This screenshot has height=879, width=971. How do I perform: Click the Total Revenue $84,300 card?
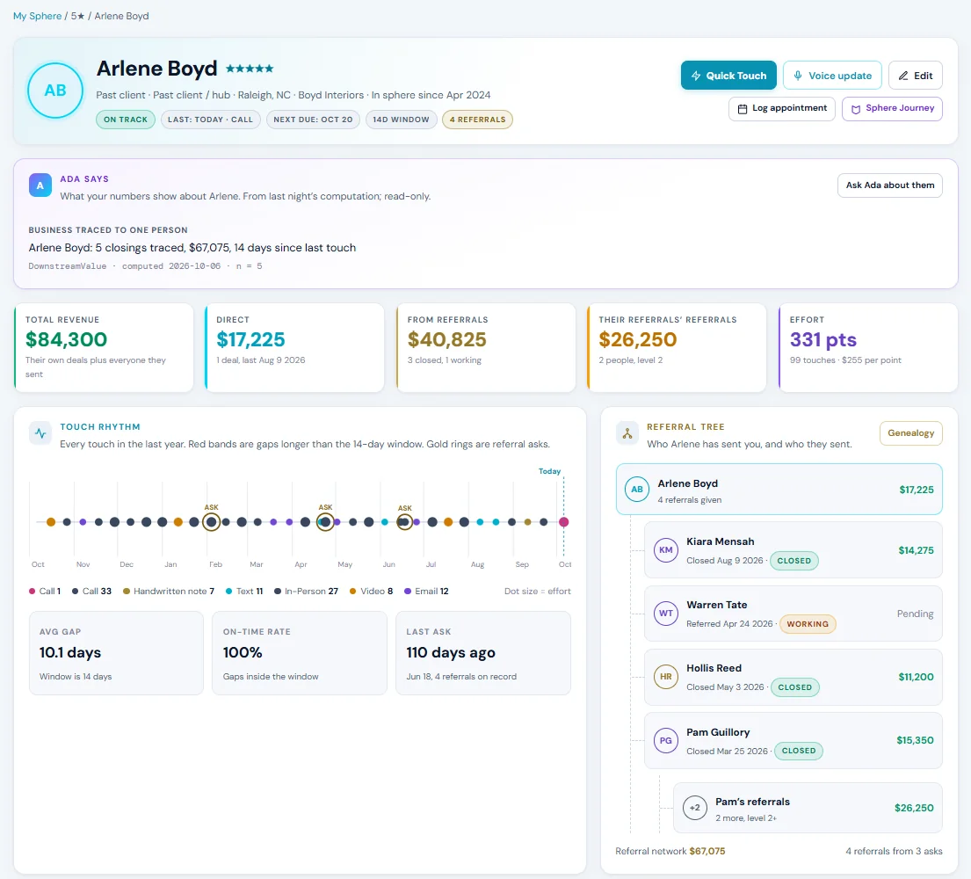104,347
